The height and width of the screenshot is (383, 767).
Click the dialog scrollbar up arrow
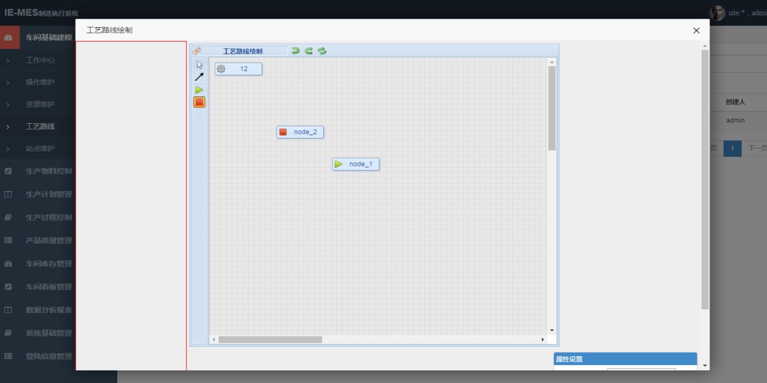click(x=705, y=46)
